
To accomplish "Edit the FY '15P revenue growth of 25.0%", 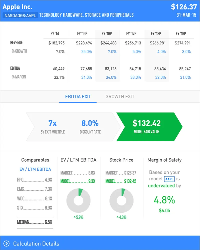I will (86, 52).
